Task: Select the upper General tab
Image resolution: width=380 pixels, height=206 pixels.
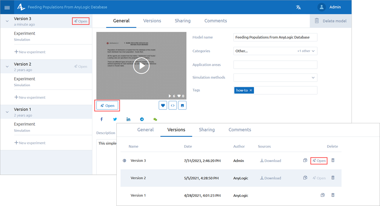Action: (121, 21)
